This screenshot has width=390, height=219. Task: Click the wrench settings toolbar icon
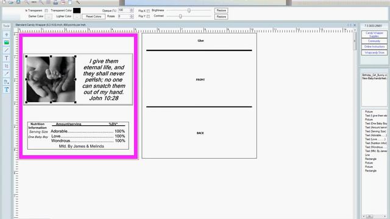click(78, 2)
